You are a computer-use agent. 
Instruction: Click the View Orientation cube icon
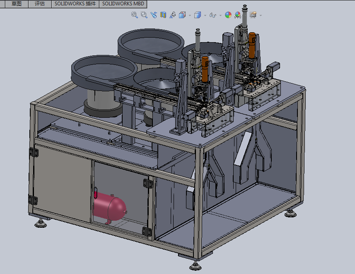[x=182, y=15]
